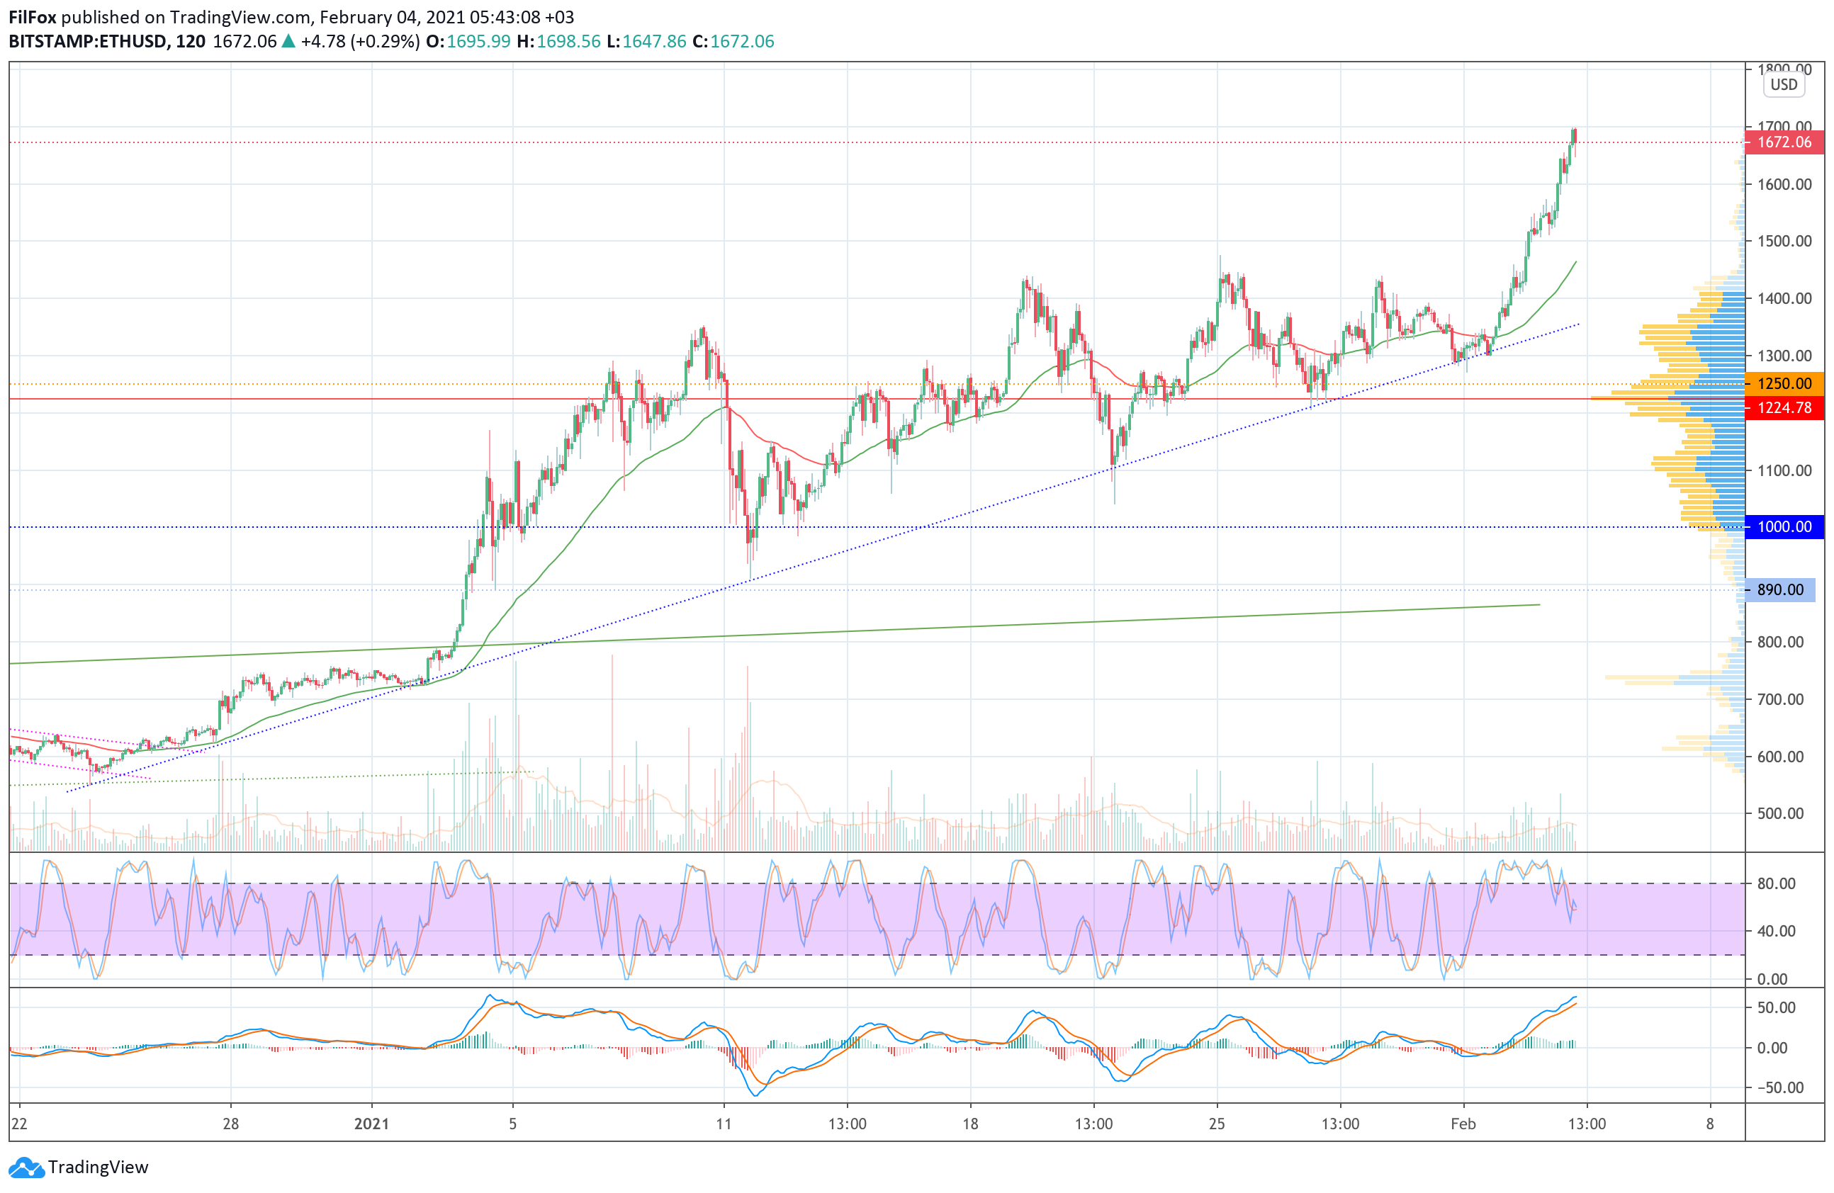This screenshot has height=1193, width=1834.
Task: Select the blue 1000.00 price level label
Action: (1784, 527)
